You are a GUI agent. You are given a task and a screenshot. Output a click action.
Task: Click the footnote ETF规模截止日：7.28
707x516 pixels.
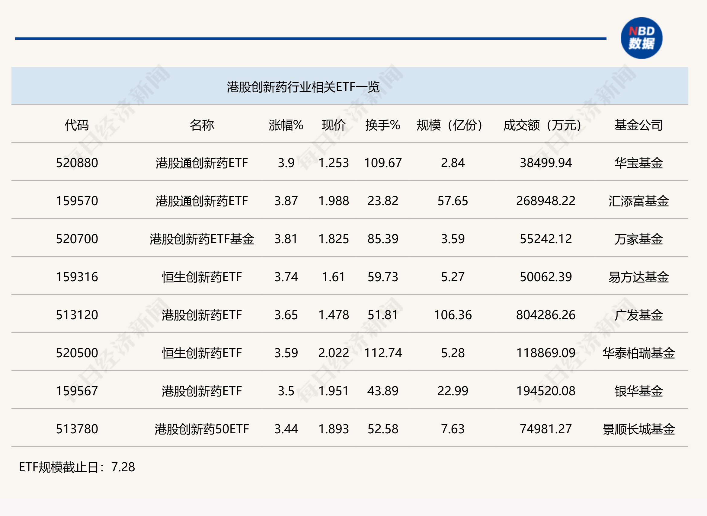pyautogui.click(x=77, y=467)
